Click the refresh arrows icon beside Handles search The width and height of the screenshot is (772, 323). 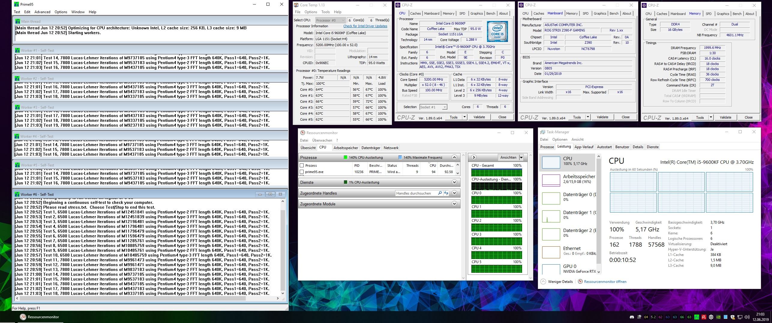tap(446, 193)
